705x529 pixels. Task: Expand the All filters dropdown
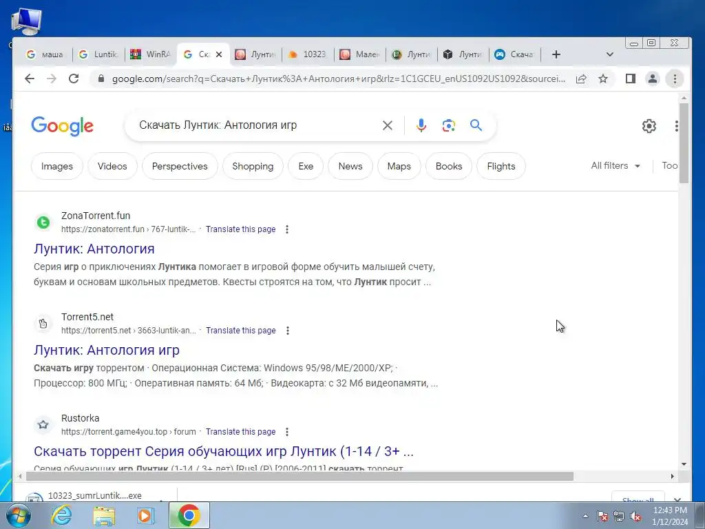pyautogui.click(x=615, y=165)
